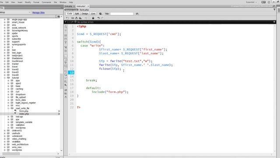The width and height of the screenshot is (280, 158).
Task: Open the Commands menu
Action: [x=46, y=2]
